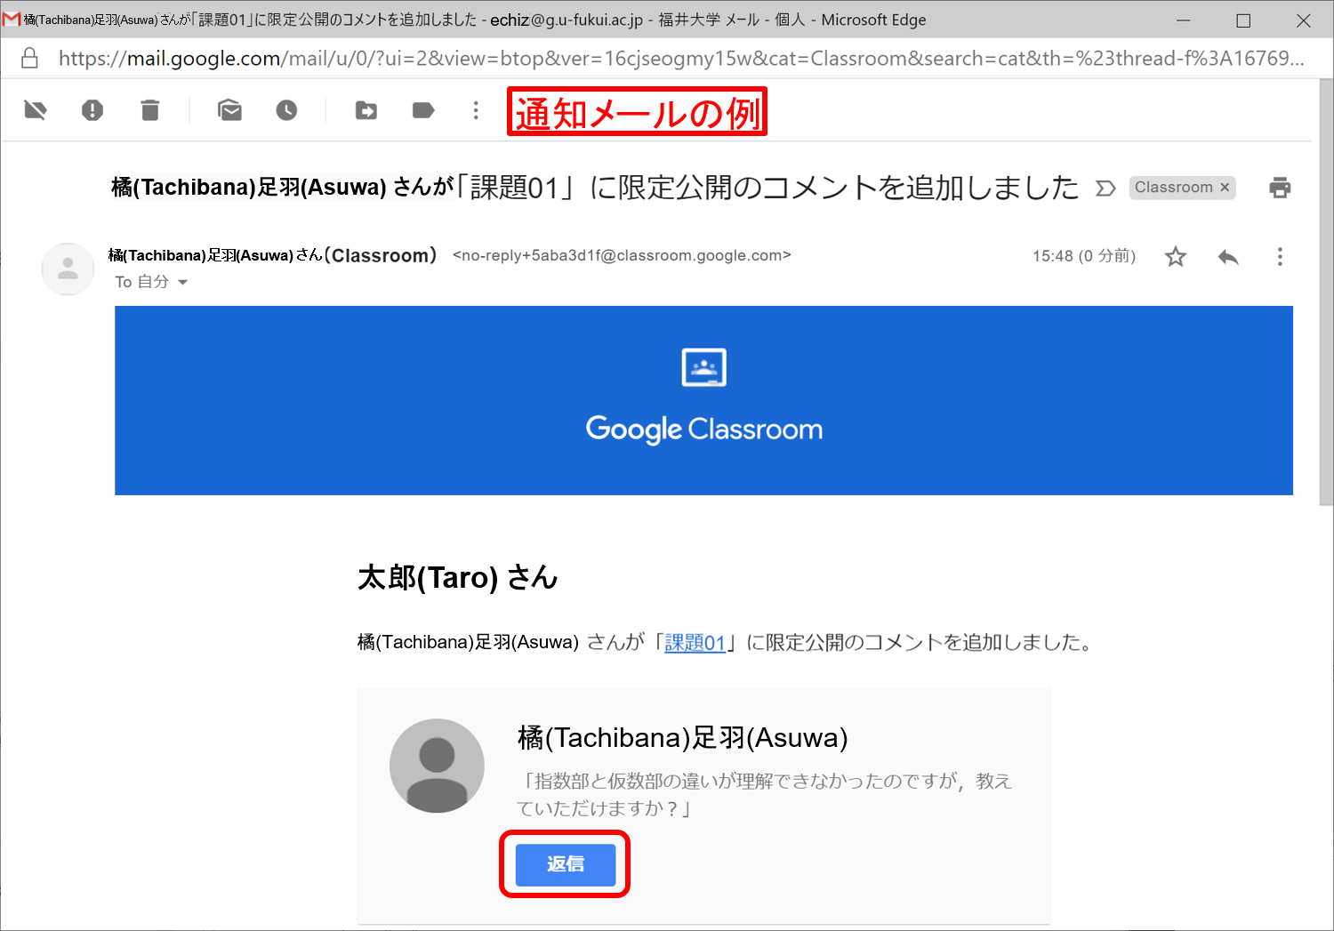Snooze the email with clock icon
1334x931 pixels.
[x=286, y=110]
